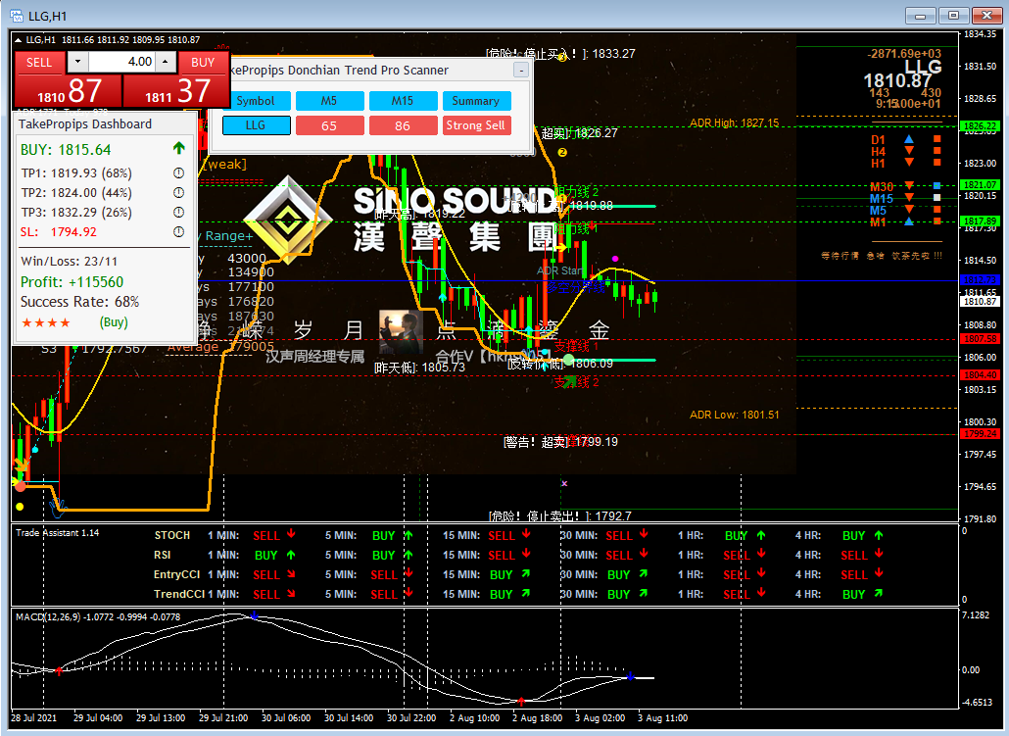Click the Trade Assistant 1.14 label
The height and width of the screenshot is (736, 1009).
coord(57,532)
